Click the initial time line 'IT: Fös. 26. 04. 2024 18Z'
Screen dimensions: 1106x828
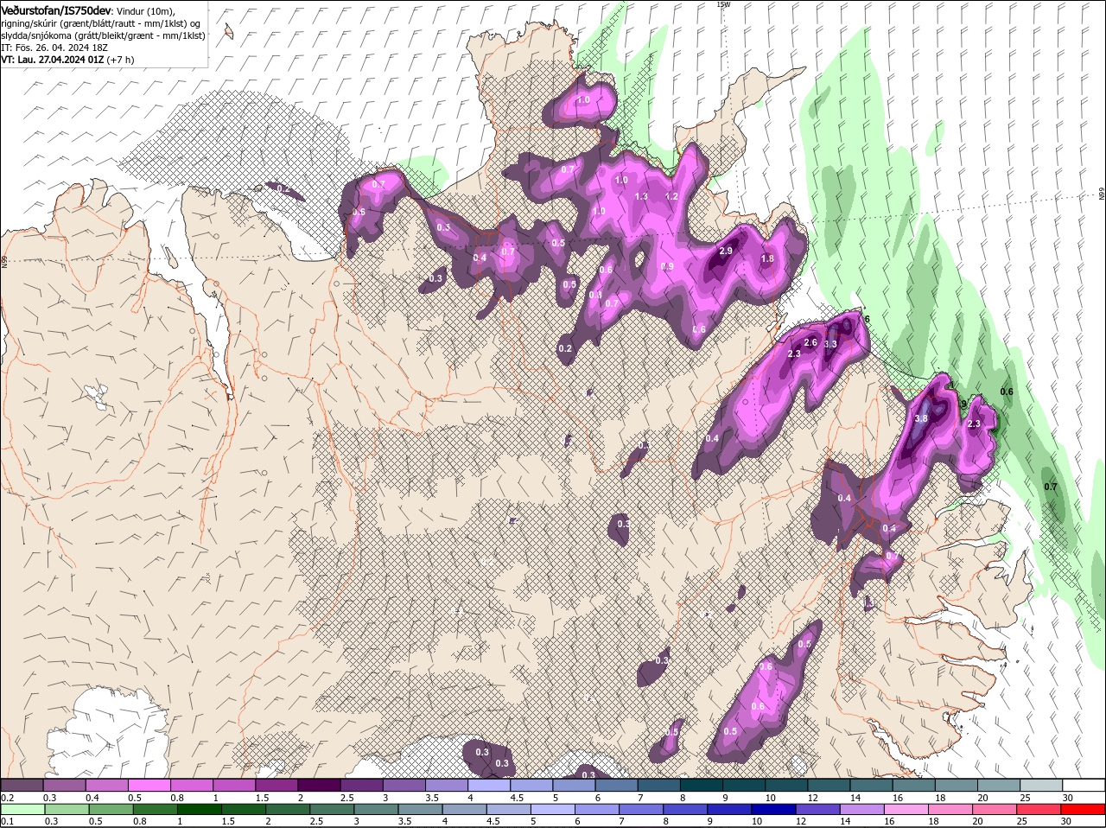coord(54,48)
